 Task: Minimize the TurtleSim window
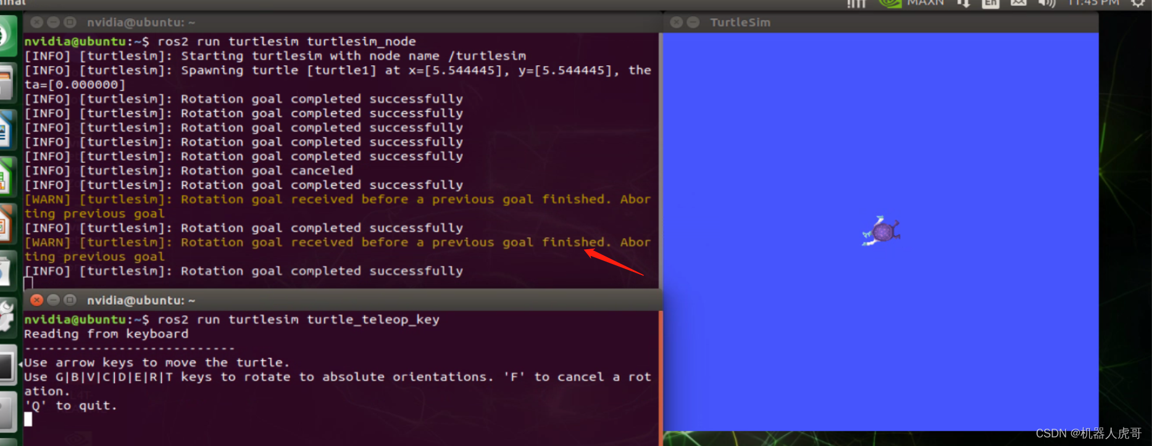click(x=693, y=22)
